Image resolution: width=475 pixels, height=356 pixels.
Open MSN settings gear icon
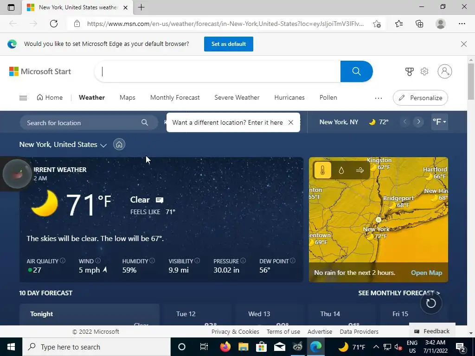coord(424,71)
